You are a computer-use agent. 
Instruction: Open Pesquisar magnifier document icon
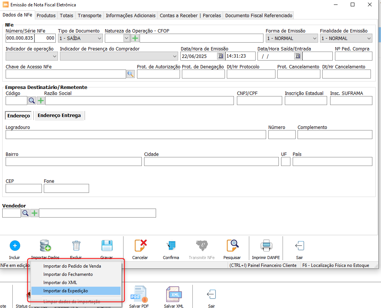[232, 246]
